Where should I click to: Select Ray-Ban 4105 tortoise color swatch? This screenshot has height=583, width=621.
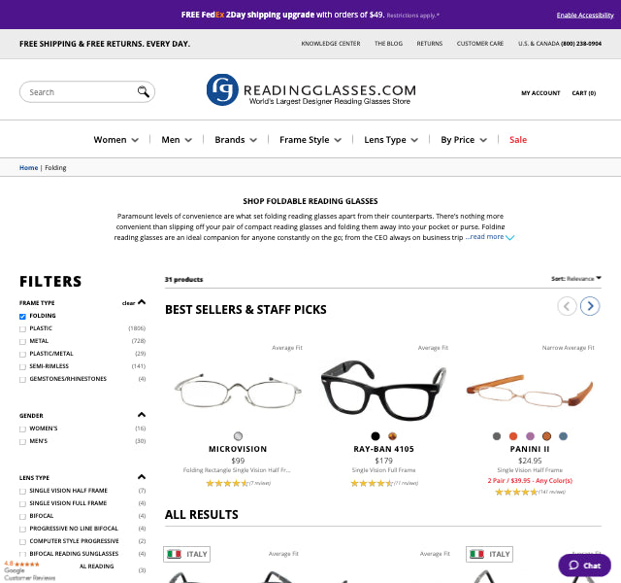point(392,436)
